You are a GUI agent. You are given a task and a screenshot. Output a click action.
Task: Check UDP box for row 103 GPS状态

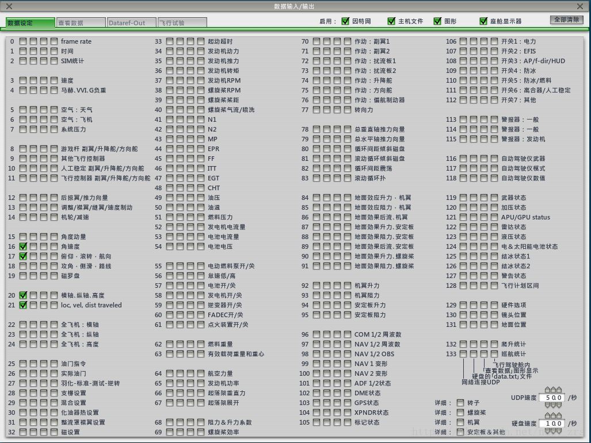point(317,403)
